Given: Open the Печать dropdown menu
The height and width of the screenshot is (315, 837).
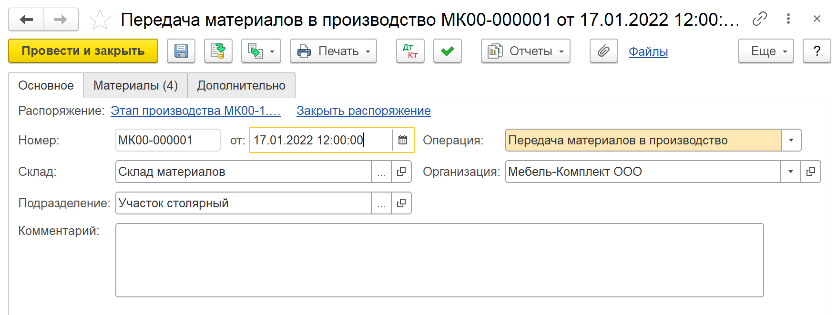Looking at the screenshot, I should [333, 51].
